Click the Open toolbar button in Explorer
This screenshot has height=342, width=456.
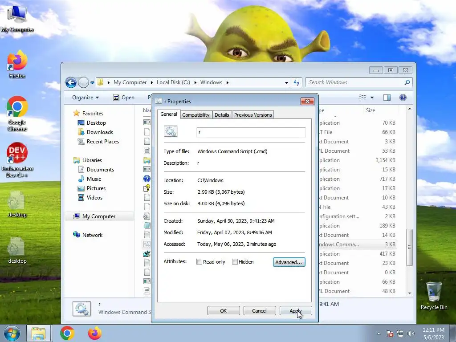click(x=124, y=98)
